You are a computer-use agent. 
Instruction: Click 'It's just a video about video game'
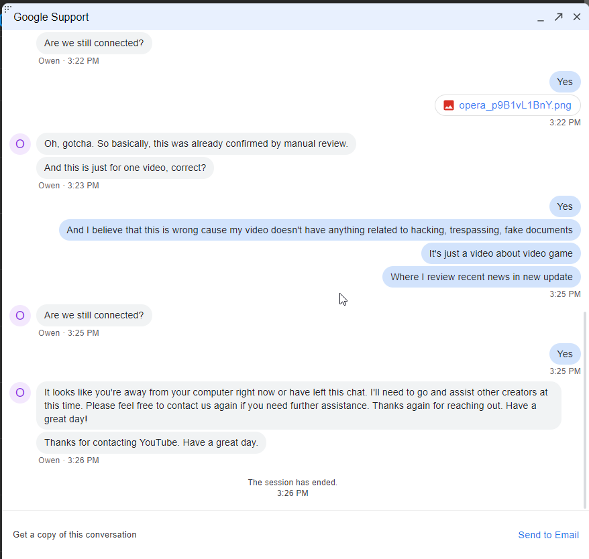click(x=500, y=253)
